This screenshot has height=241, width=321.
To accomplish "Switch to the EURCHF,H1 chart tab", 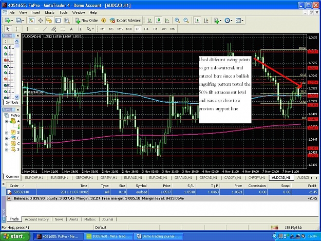I will point(34,177).
